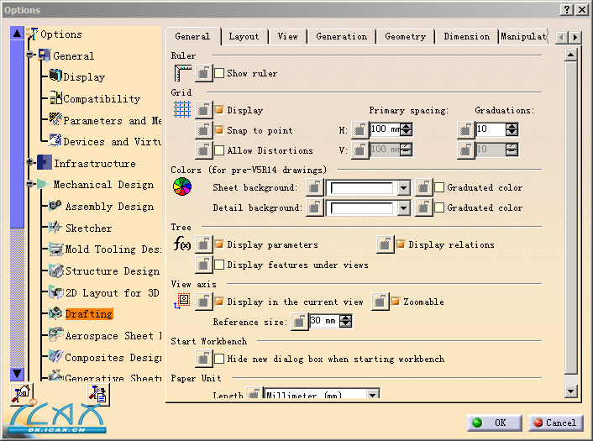Click the Structure Design tree icon

coord(55,270)
